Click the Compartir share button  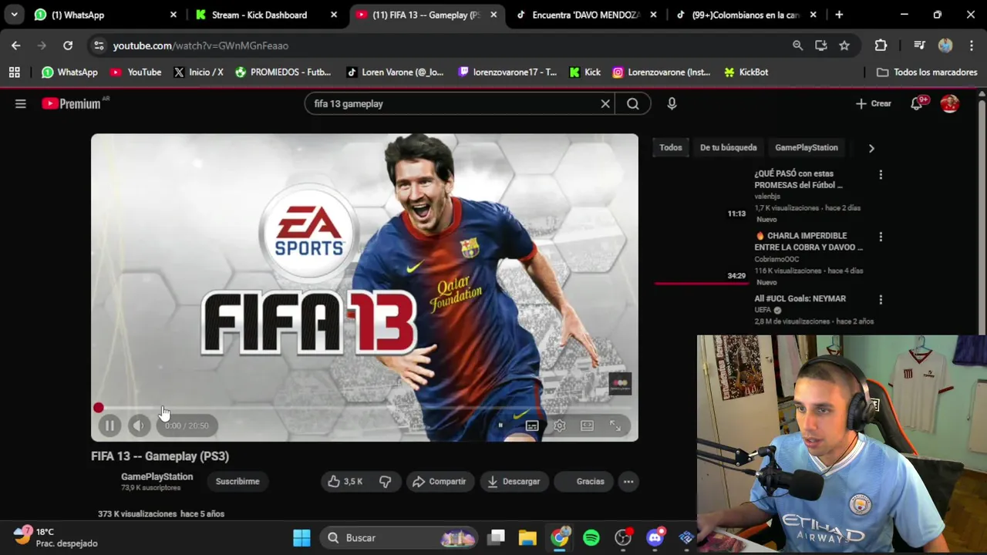440,481
